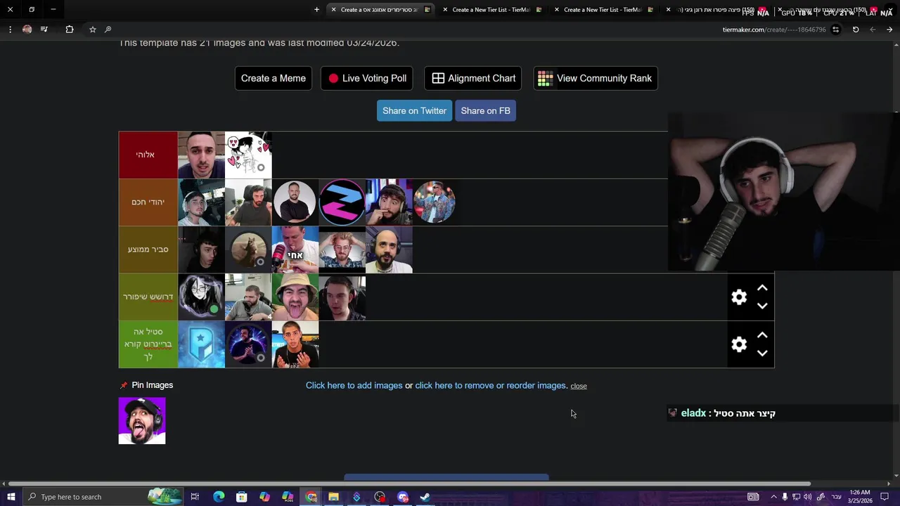Screen dimensions: 900x506
Task: Click the browser reload icon
Action: pyautogui.click(x=856, y=30)
